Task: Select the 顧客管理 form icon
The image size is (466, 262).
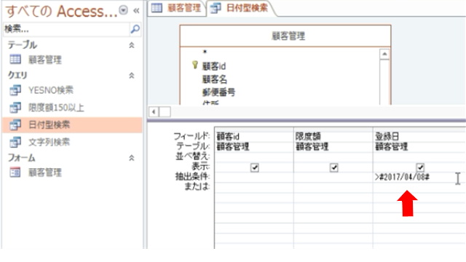Action: click(15, 172)
